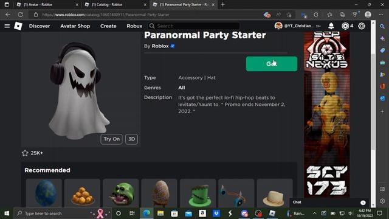Image resolution: width=389 pixels, height=219 pixels.
Task: Open the Edge sidebar Office icon
Action: click(382, 86)
